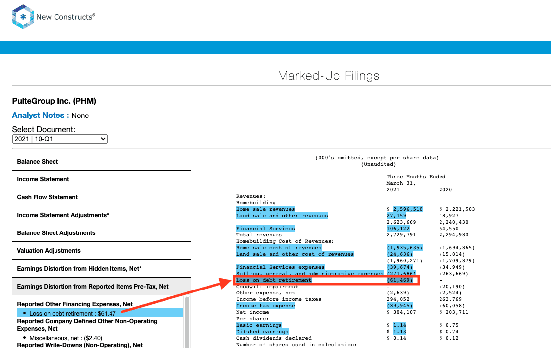Click highlighted 'Home sale revenues' in the filing
This screenshot has height=348, width=551.
(266, 209)
